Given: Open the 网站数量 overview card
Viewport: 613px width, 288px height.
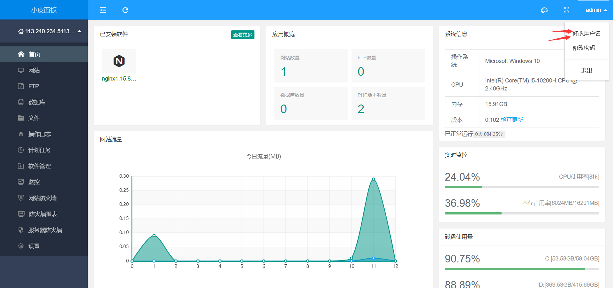Looking at the screenshot, I should [x=311, y=66].
